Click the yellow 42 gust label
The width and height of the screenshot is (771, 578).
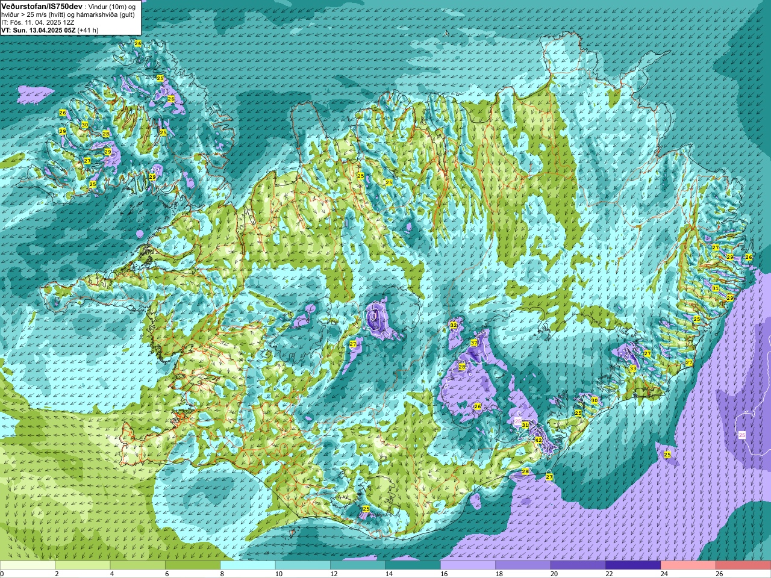point(538,441)
